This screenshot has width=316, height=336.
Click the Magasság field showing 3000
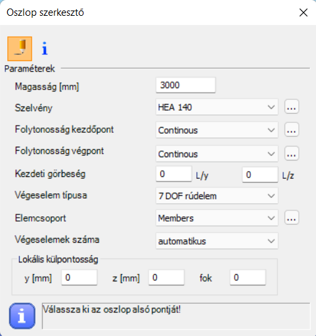point(186,85)
